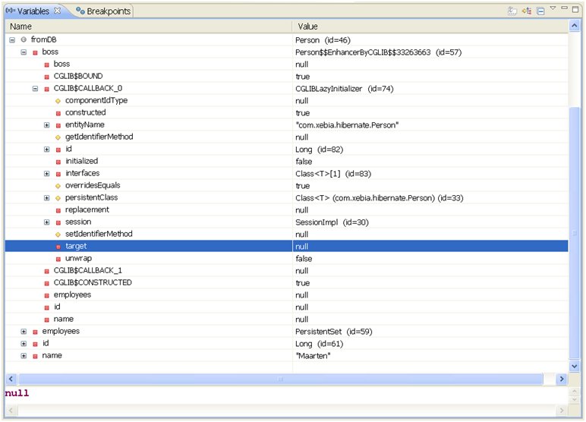
Task: Click the getIdentifierMethod field icon
Action: pyautogui.click(x=58, y=137)
